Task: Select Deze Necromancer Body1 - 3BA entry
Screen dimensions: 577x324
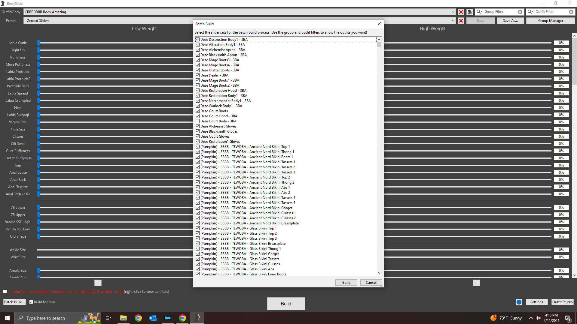Action: click(x=225, y=101)
